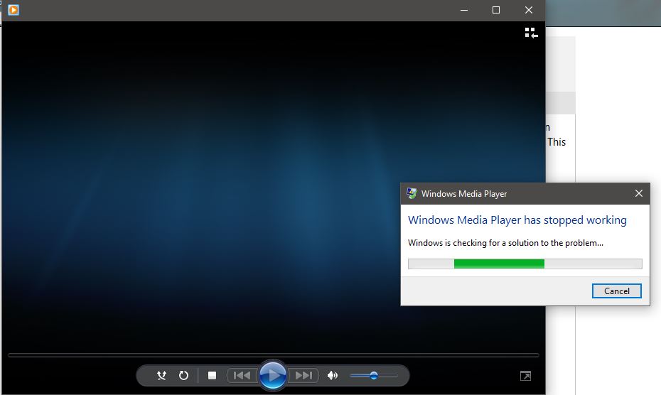
Task: Minimize the Media Player window
Action: (x=464, y=10)
